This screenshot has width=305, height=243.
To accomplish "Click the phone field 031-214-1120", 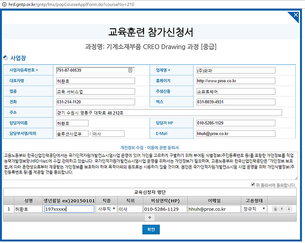I will tap(95, 102).
